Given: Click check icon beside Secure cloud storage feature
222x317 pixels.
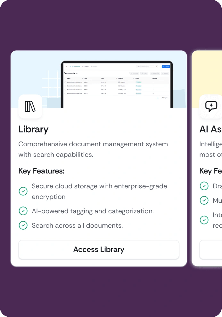Looking at the screenshot, I should [23, 191].
